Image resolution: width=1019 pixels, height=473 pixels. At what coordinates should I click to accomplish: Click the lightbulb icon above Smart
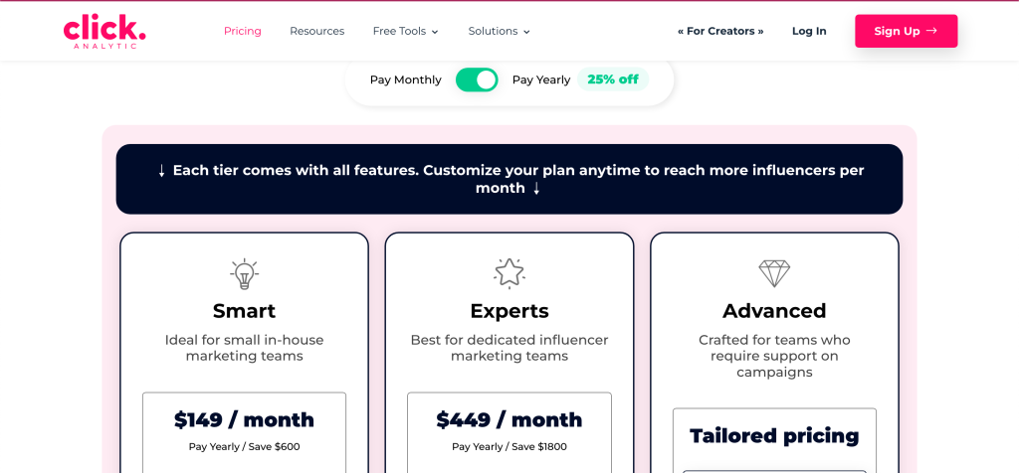(244, 273)
